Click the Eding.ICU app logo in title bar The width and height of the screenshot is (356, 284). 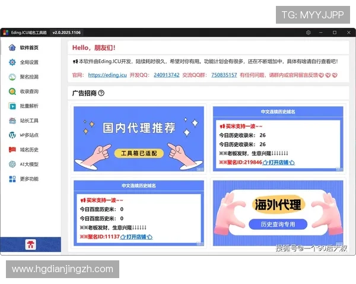(x=6, y=33)
